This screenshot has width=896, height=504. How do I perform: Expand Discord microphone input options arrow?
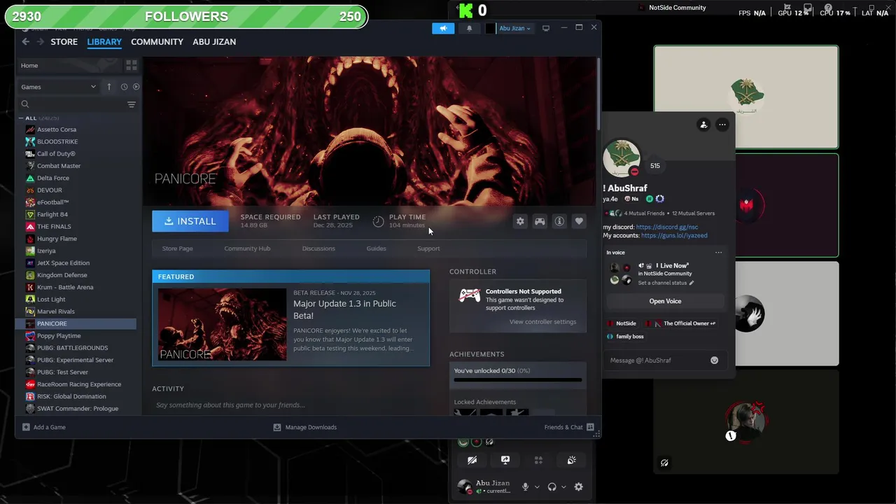pos(537,486)
